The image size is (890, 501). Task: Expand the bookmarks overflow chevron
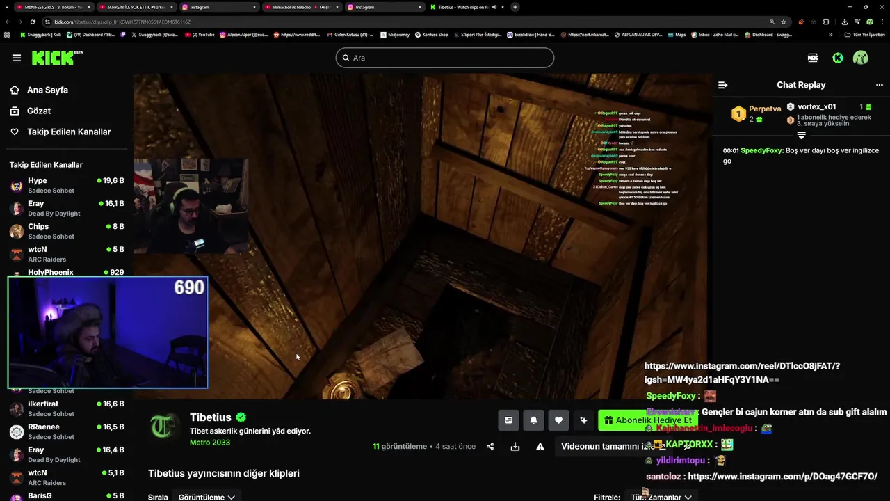831,34
